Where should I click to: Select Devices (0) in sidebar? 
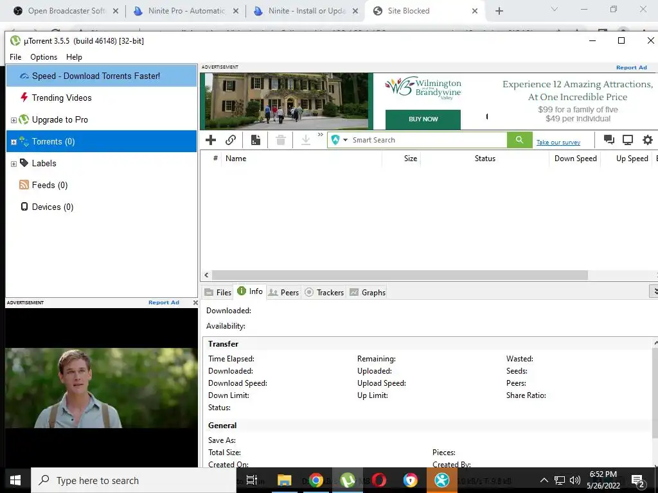pos(102,207)
